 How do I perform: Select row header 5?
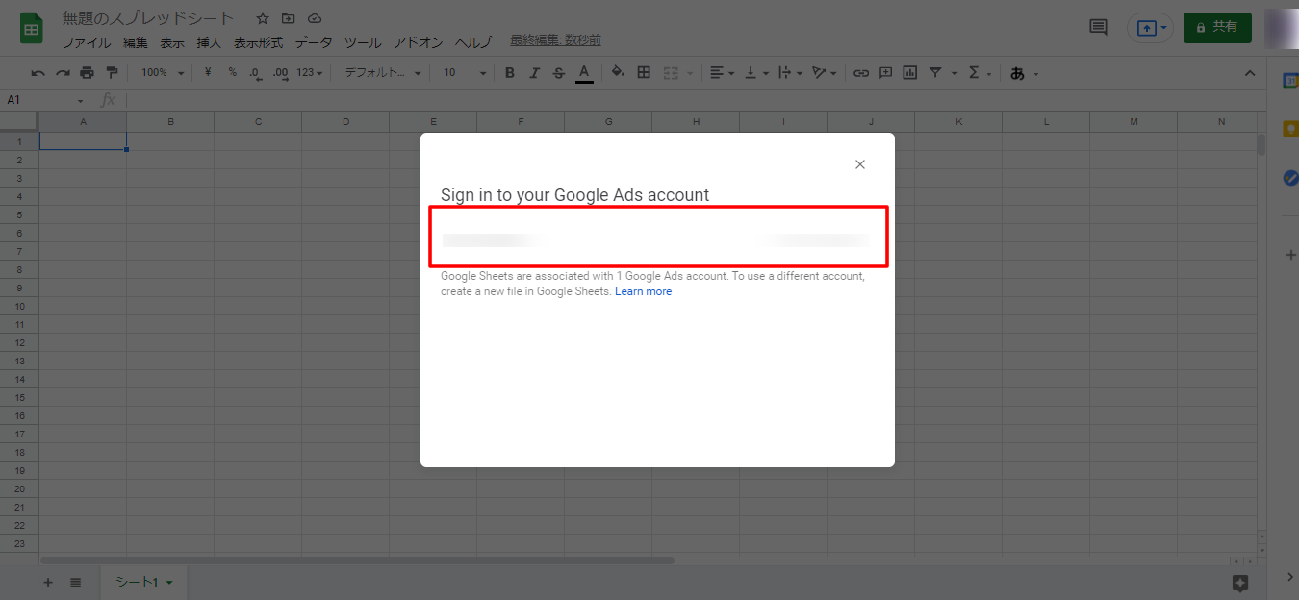click(x=19, y=214)
